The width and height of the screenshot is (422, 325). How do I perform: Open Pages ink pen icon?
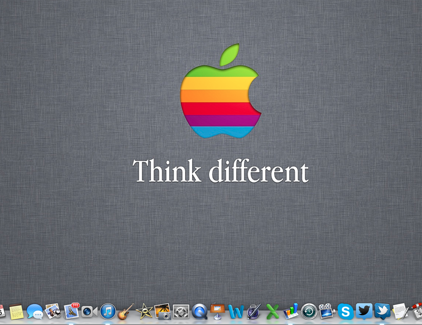[254, 312]
